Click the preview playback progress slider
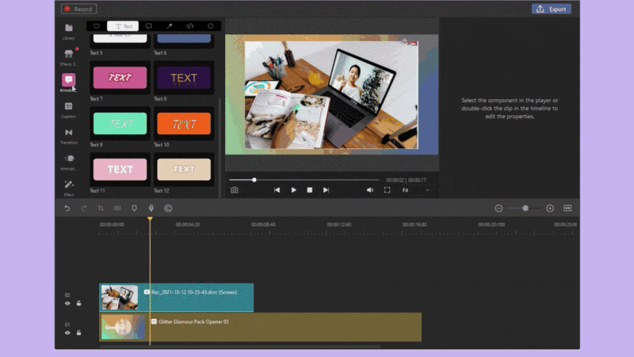The width and height of the screenshot is (634, 357). tap(304, 180)
